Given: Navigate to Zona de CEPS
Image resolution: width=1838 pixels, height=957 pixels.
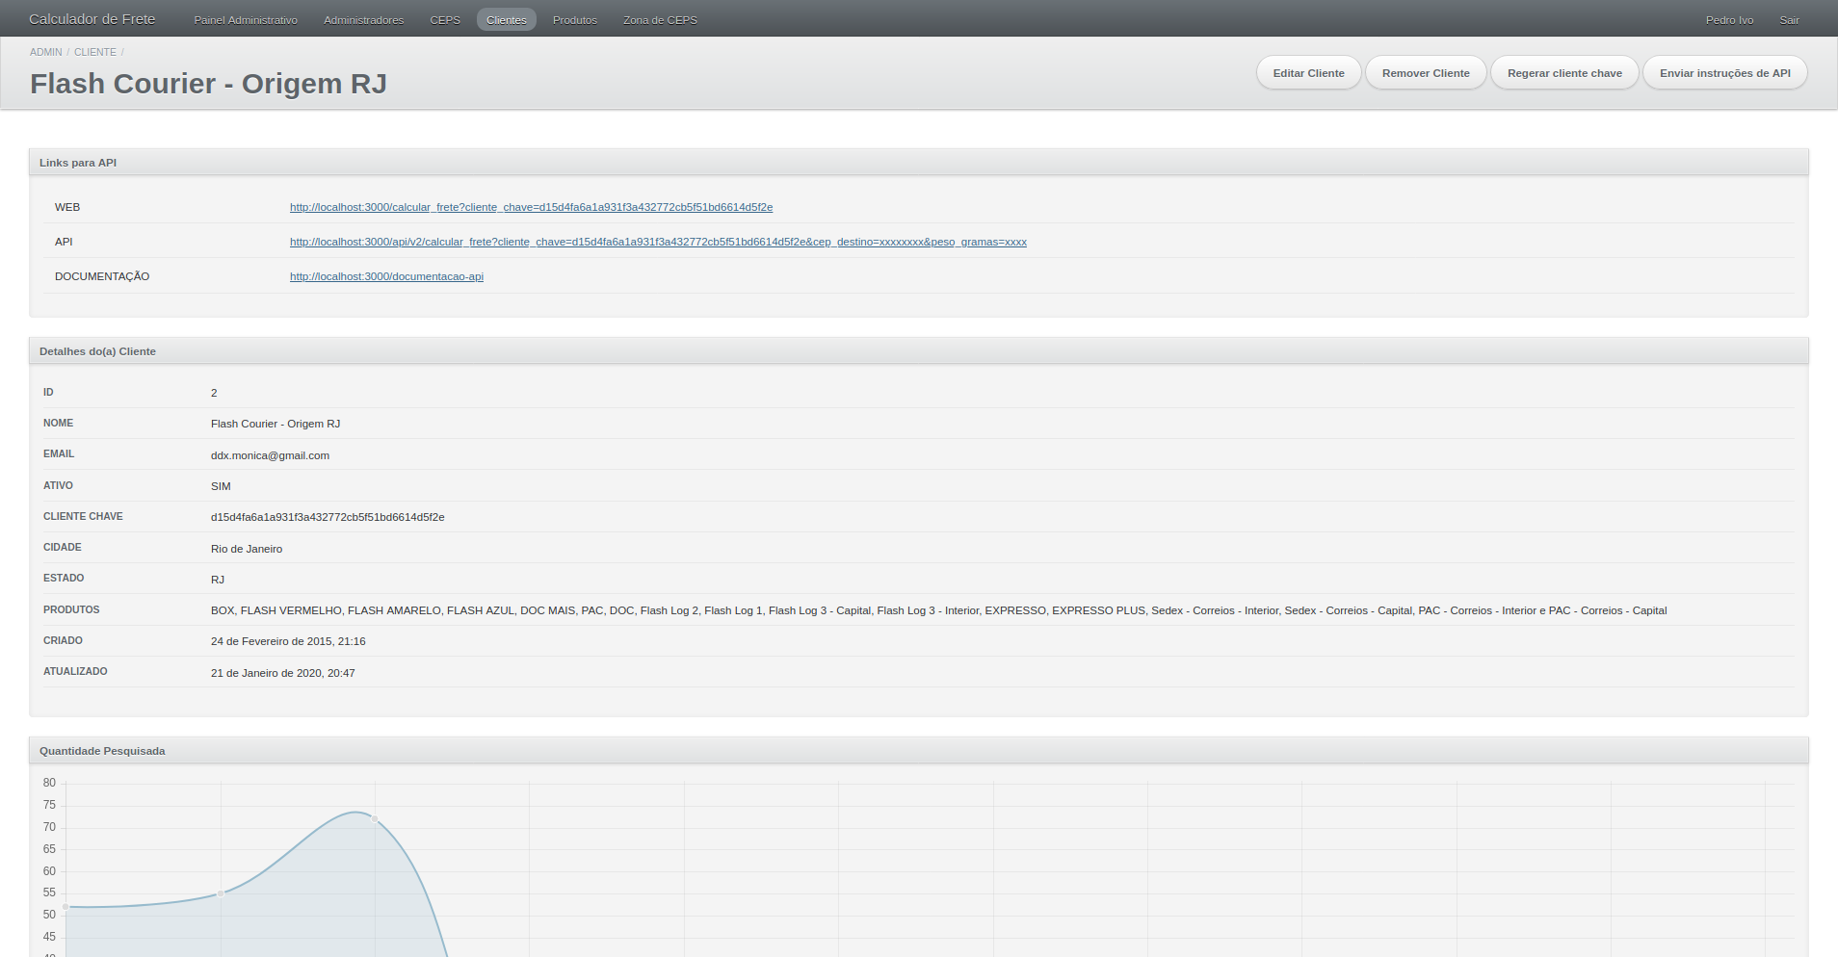Looking at the screenshot, I should [660, 20].
